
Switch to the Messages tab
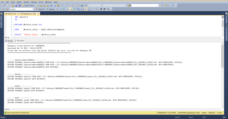tap(19, 41)
